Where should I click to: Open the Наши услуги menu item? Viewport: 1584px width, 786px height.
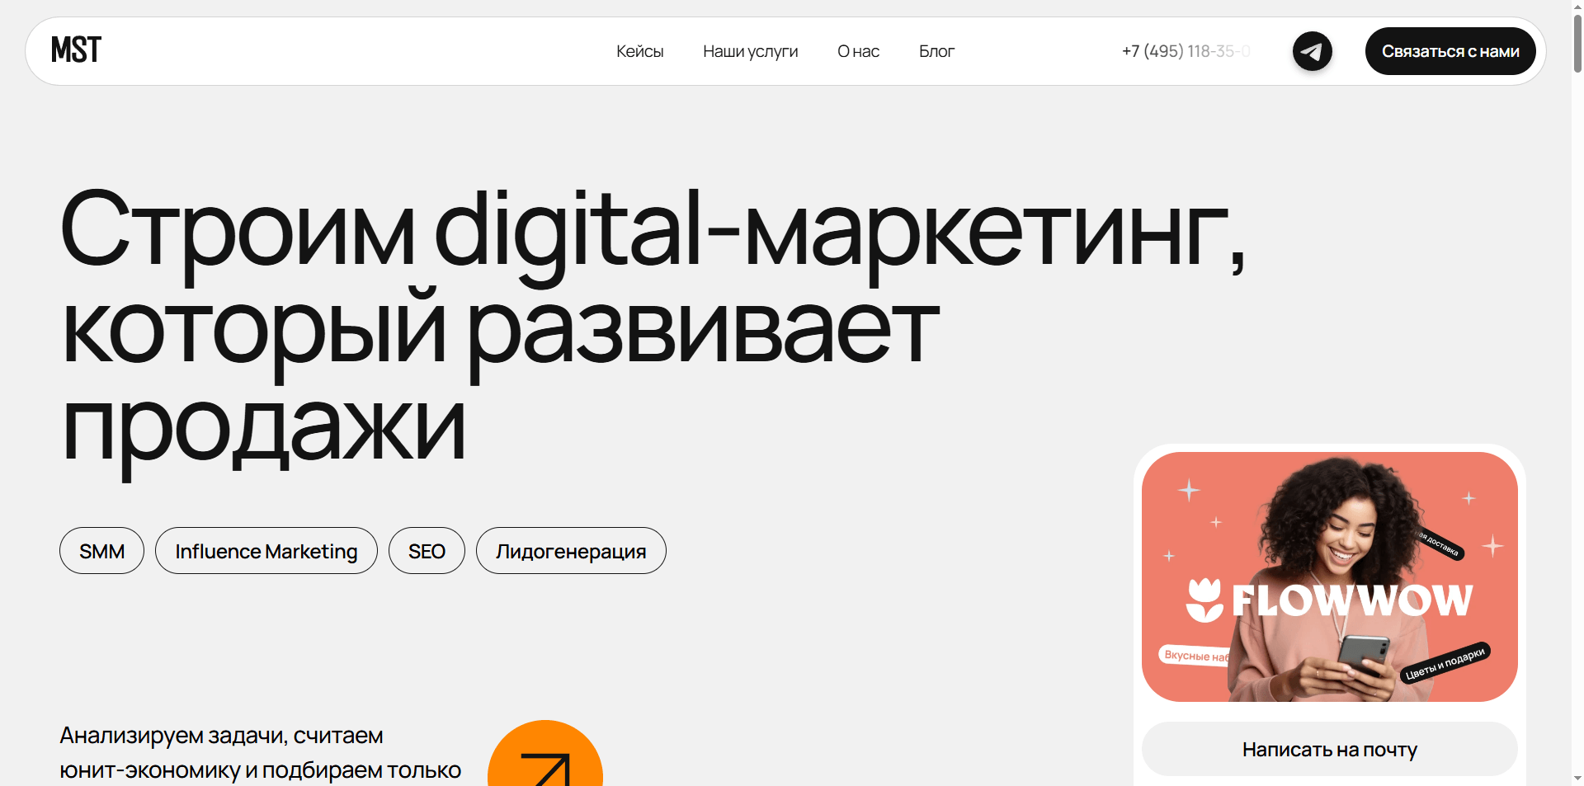pos(750,51)
